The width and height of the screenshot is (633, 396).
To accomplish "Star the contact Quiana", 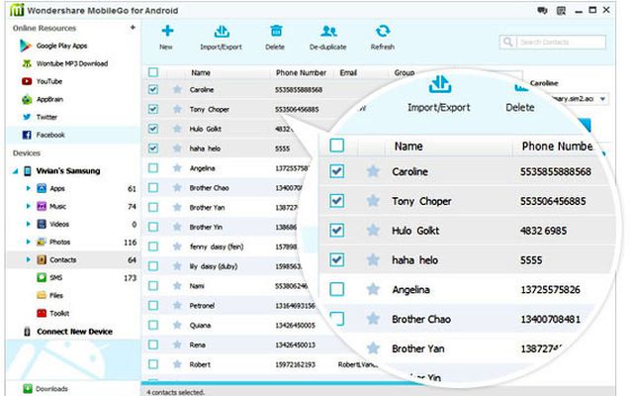I will point(177,325).
